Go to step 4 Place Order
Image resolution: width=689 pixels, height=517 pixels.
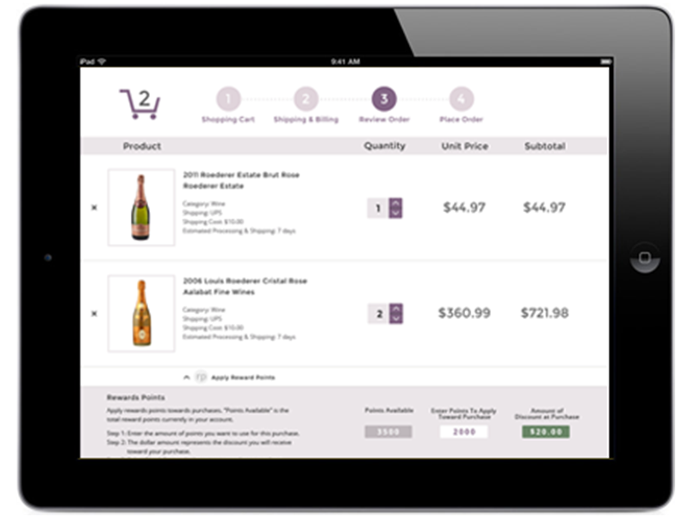coord(462,99)
